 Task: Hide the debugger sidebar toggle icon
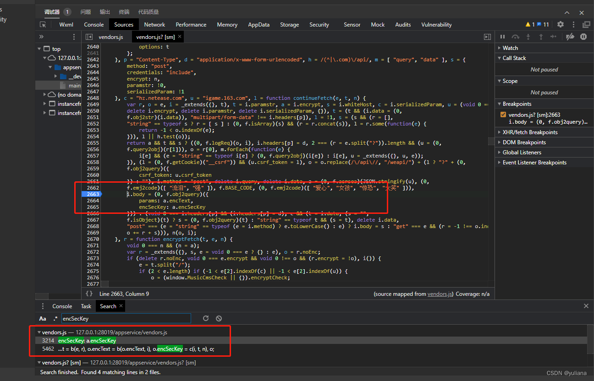[x=487, y=37]
